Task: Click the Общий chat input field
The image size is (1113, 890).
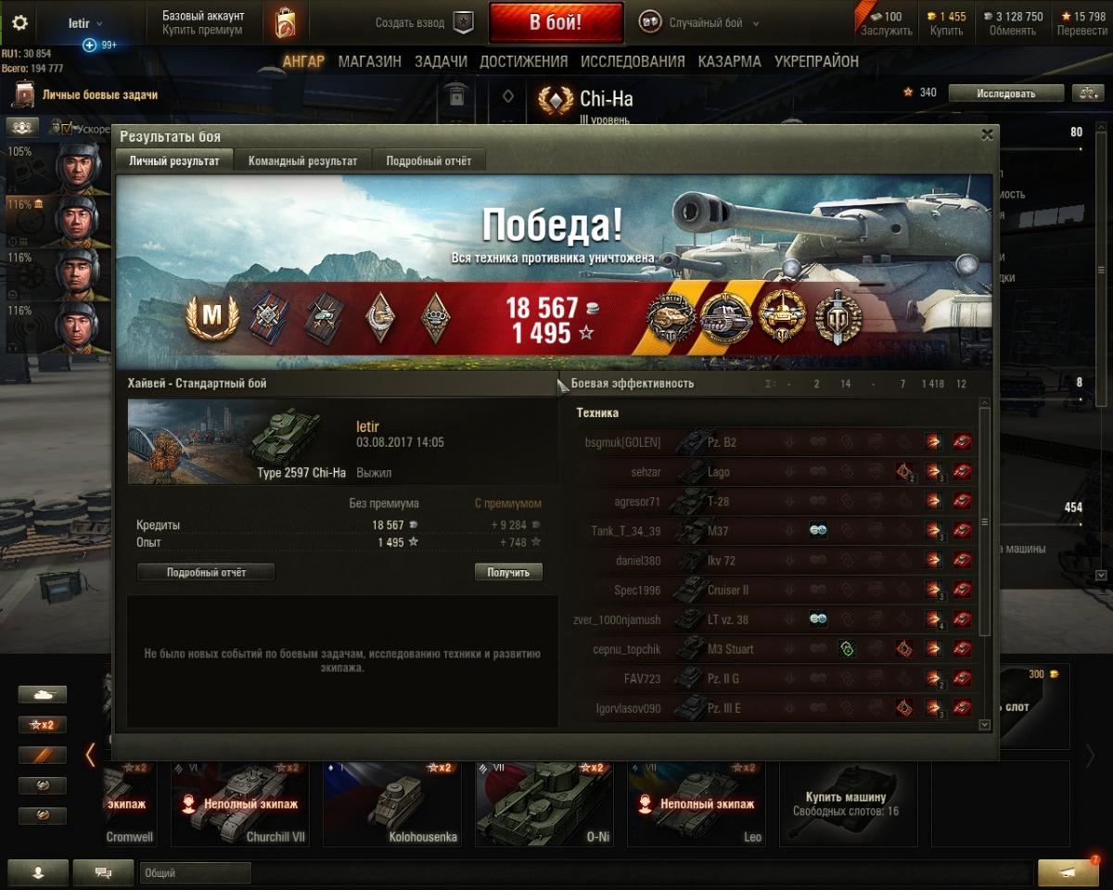Action: pyautogui.click(x=195, y=872)
